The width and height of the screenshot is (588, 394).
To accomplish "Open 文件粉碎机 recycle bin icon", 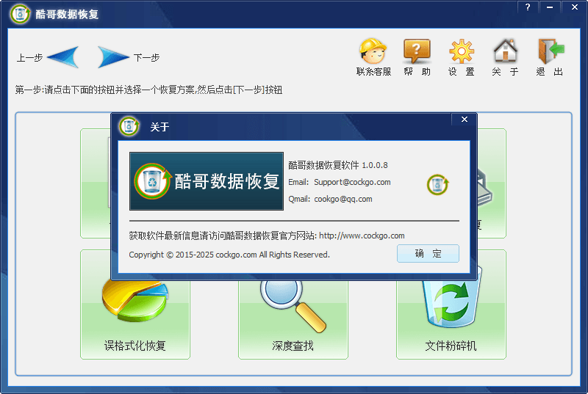I will [x=451, y=302].
